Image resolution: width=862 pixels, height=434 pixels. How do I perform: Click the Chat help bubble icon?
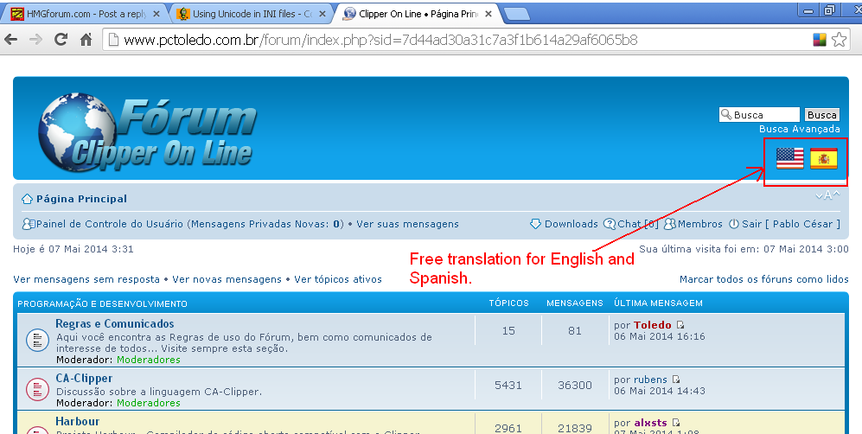pos(610,224)
